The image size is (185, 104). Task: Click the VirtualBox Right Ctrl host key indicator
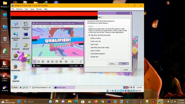point(138,91)
